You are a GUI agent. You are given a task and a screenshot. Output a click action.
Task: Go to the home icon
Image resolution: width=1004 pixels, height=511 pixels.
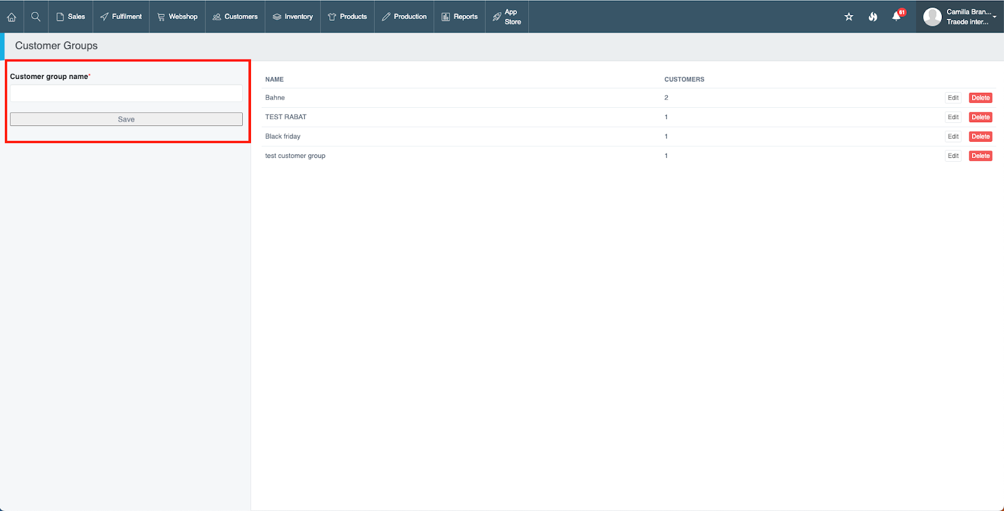(11, 17)
